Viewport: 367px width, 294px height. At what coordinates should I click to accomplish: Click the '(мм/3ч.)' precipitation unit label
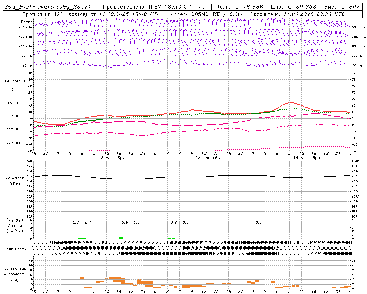(x=15, y=220)
